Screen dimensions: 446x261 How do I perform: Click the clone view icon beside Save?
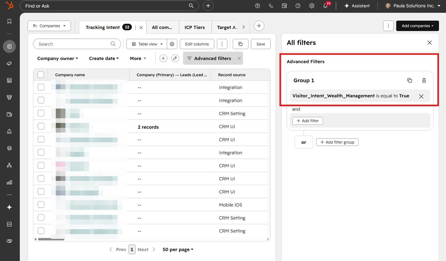coord(240,44)
